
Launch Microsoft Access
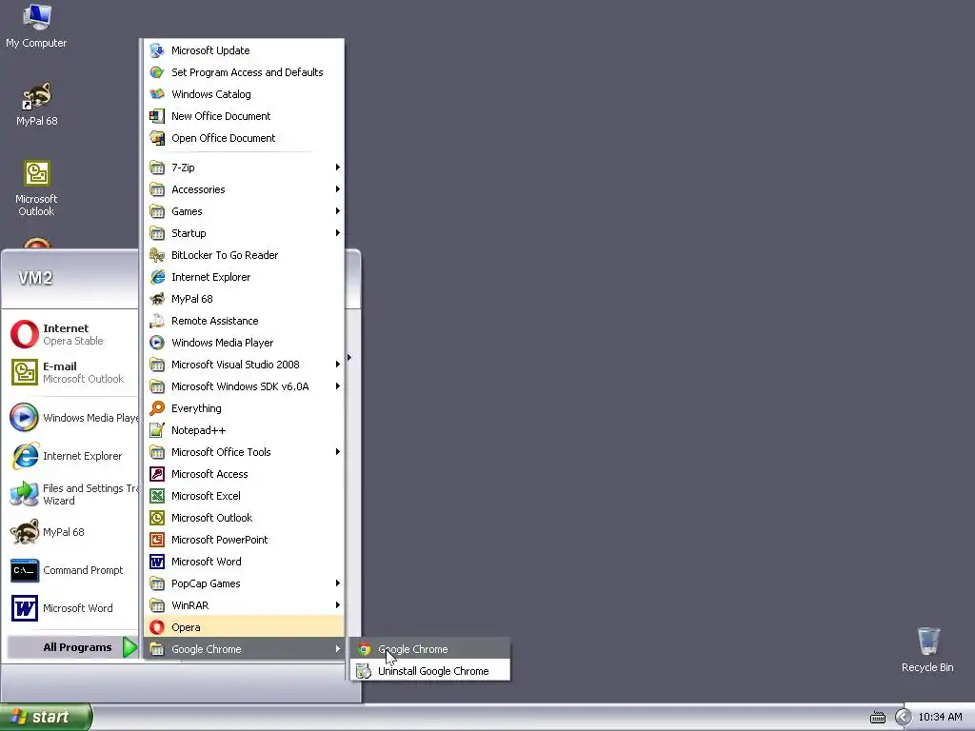tap(244, 474)
